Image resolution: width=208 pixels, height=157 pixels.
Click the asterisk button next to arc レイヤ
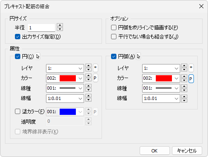click(191, 68)
